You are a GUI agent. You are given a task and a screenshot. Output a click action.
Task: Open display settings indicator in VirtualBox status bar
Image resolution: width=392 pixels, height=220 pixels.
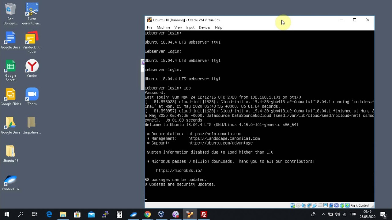click(326, 205)
